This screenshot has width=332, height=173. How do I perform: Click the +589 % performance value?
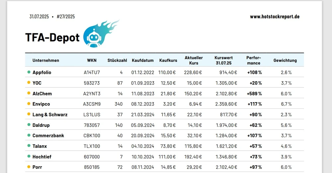point(254,93)
